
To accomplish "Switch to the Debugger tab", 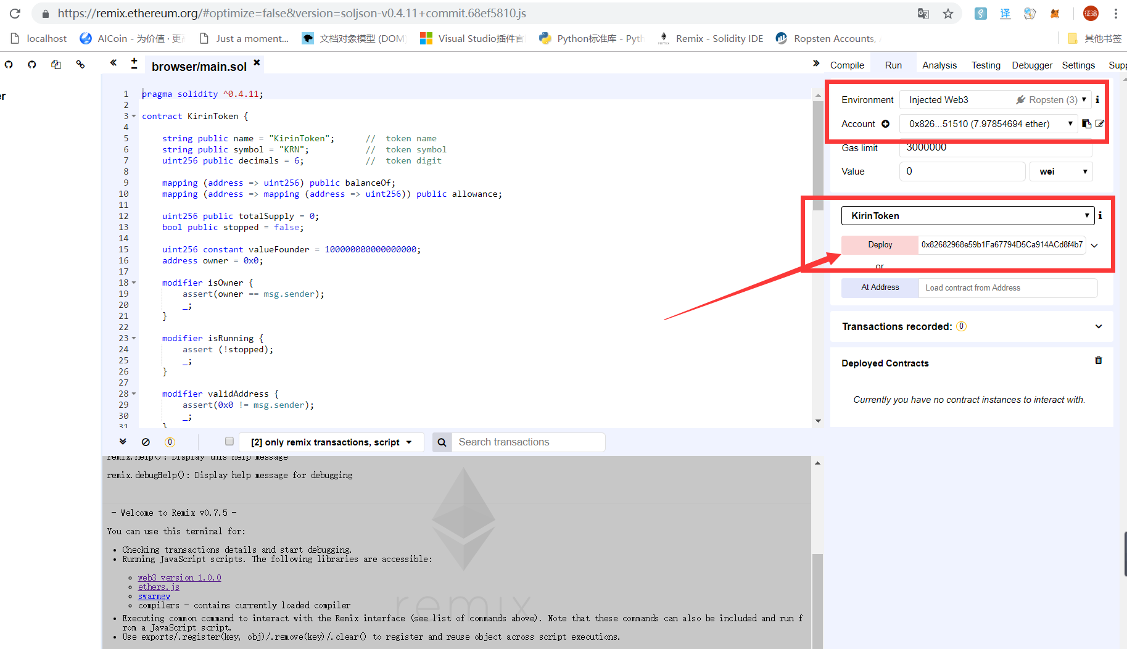I will click(x=1032, y=65).
